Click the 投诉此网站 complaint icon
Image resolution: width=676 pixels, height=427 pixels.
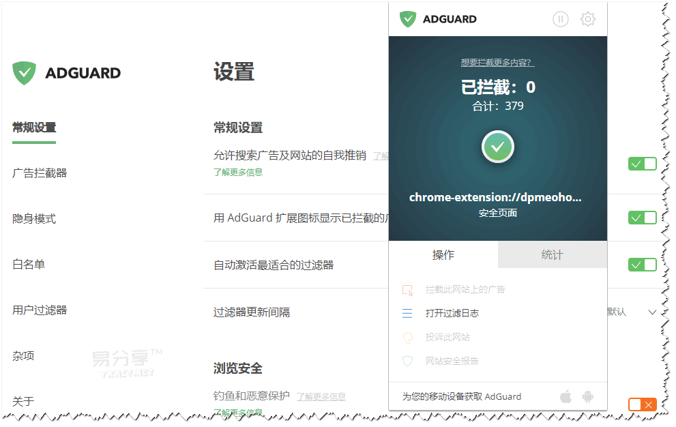(x=408, y=337)
